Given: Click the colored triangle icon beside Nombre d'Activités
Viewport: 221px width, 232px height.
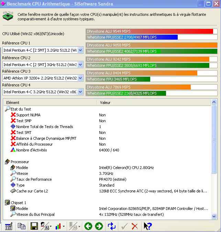Looking at the screenshot, I should pyautogui.click(x=13, y=150).
